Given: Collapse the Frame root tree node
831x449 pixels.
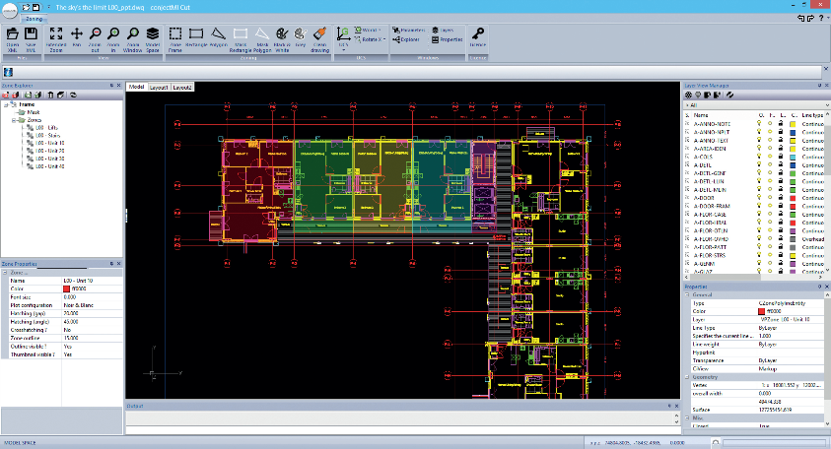Looking at the screenshot, I should 6,104.
